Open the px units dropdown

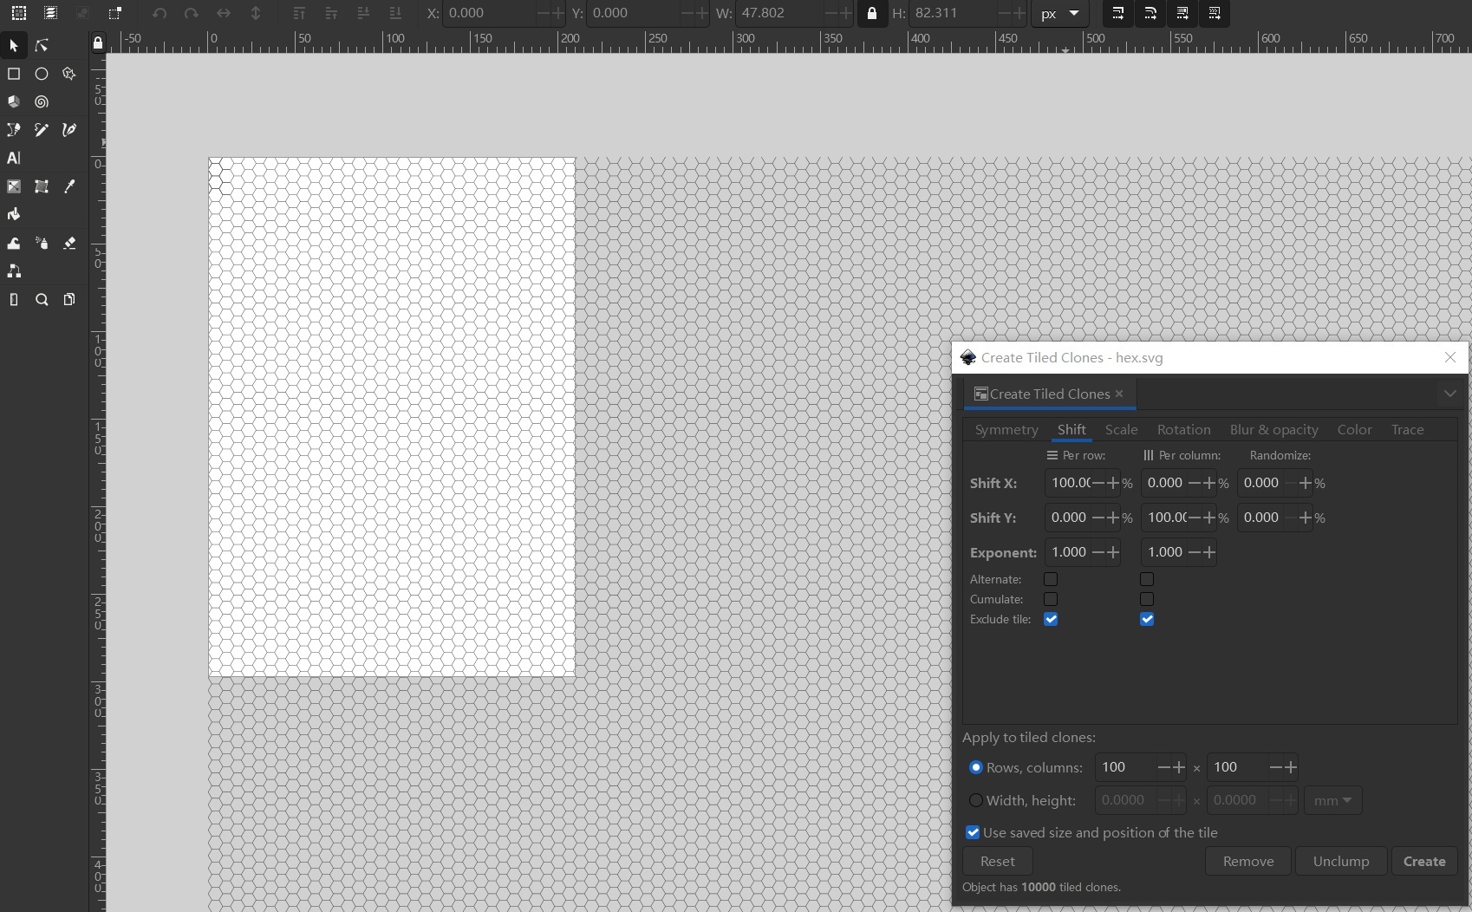tap(1059, 14)
